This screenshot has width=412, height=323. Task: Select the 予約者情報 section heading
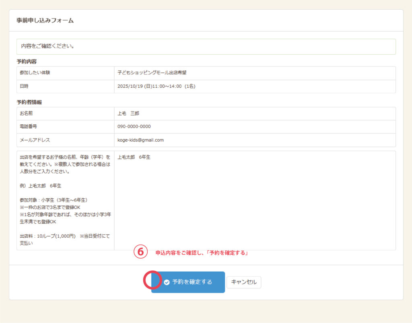(29, 102)
